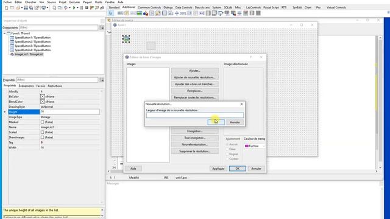Open the Fuchsia transparent color dropdown
This screenshot has height=219, width=390.
[x=255, y=146]
